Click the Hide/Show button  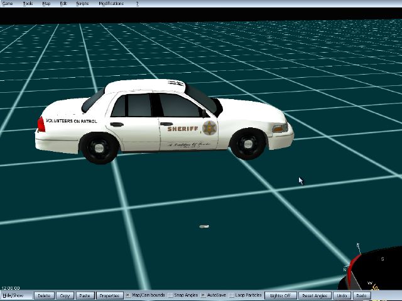16,295
